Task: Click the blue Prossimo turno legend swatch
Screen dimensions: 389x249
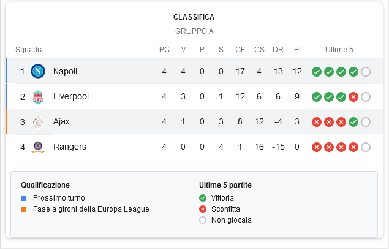Action: pos(23,198)
